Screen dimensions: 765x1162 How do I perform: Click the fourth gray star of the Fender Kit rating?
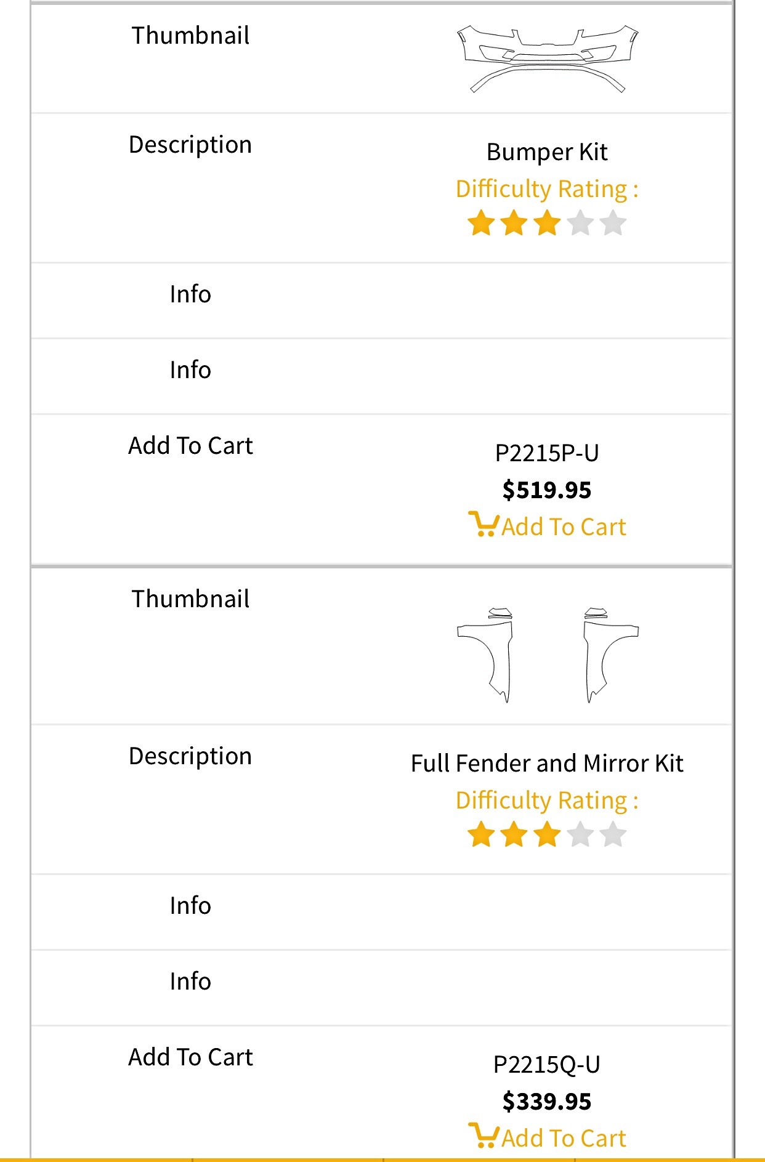(x=580, y=834)
